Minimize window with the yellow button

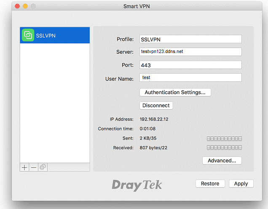[x=25, y=6]
